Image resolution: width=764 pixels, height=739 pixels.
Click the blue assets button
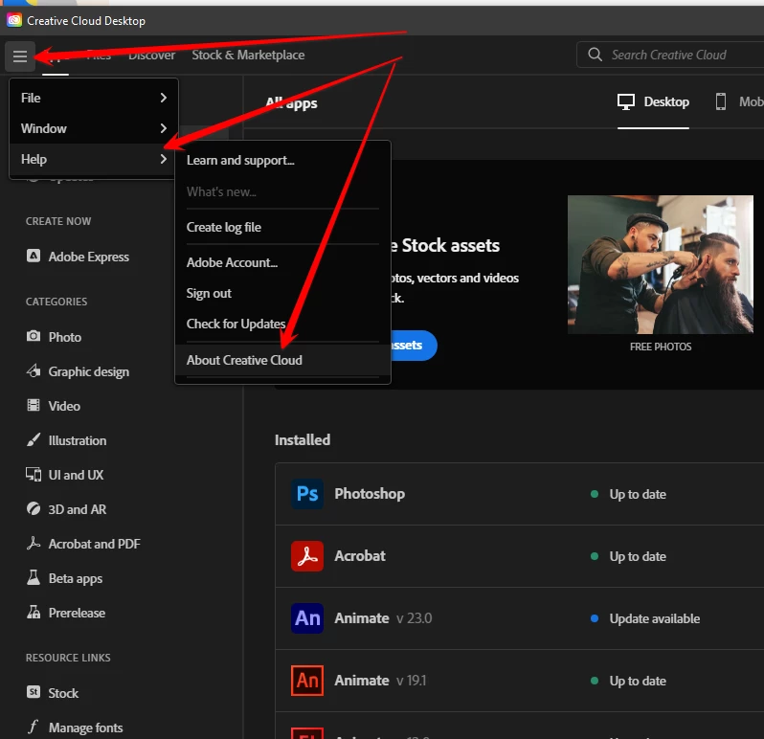point(414,346)
